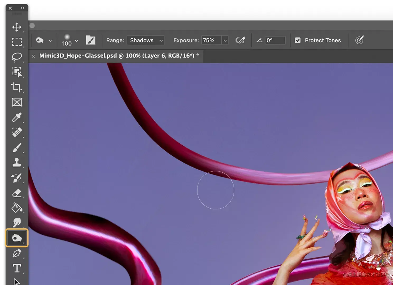The height and width of the screenshot is (285, 393).
Task: Select the Rectangular Marquee tool
Action: tap(17, 42)
